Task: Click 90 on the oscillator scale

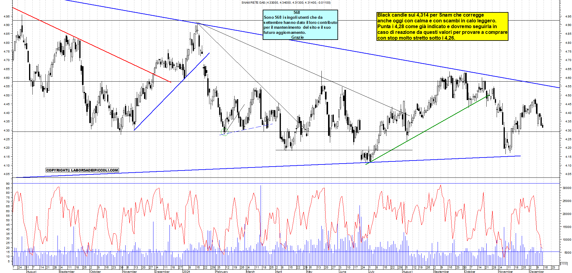Action: coord(8,184)
